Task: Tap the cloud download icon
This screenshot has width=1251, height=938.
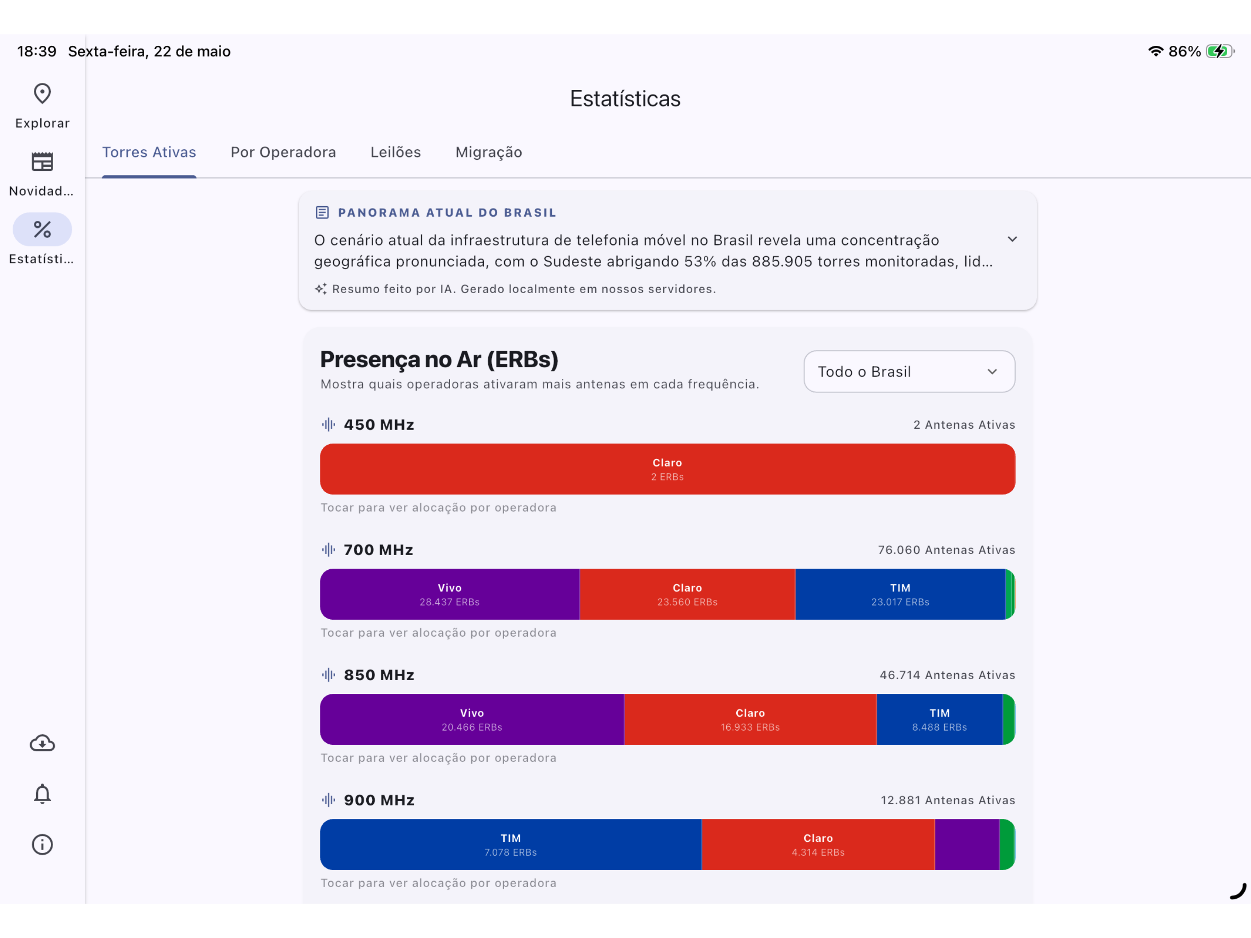Action: pos(43,743)
